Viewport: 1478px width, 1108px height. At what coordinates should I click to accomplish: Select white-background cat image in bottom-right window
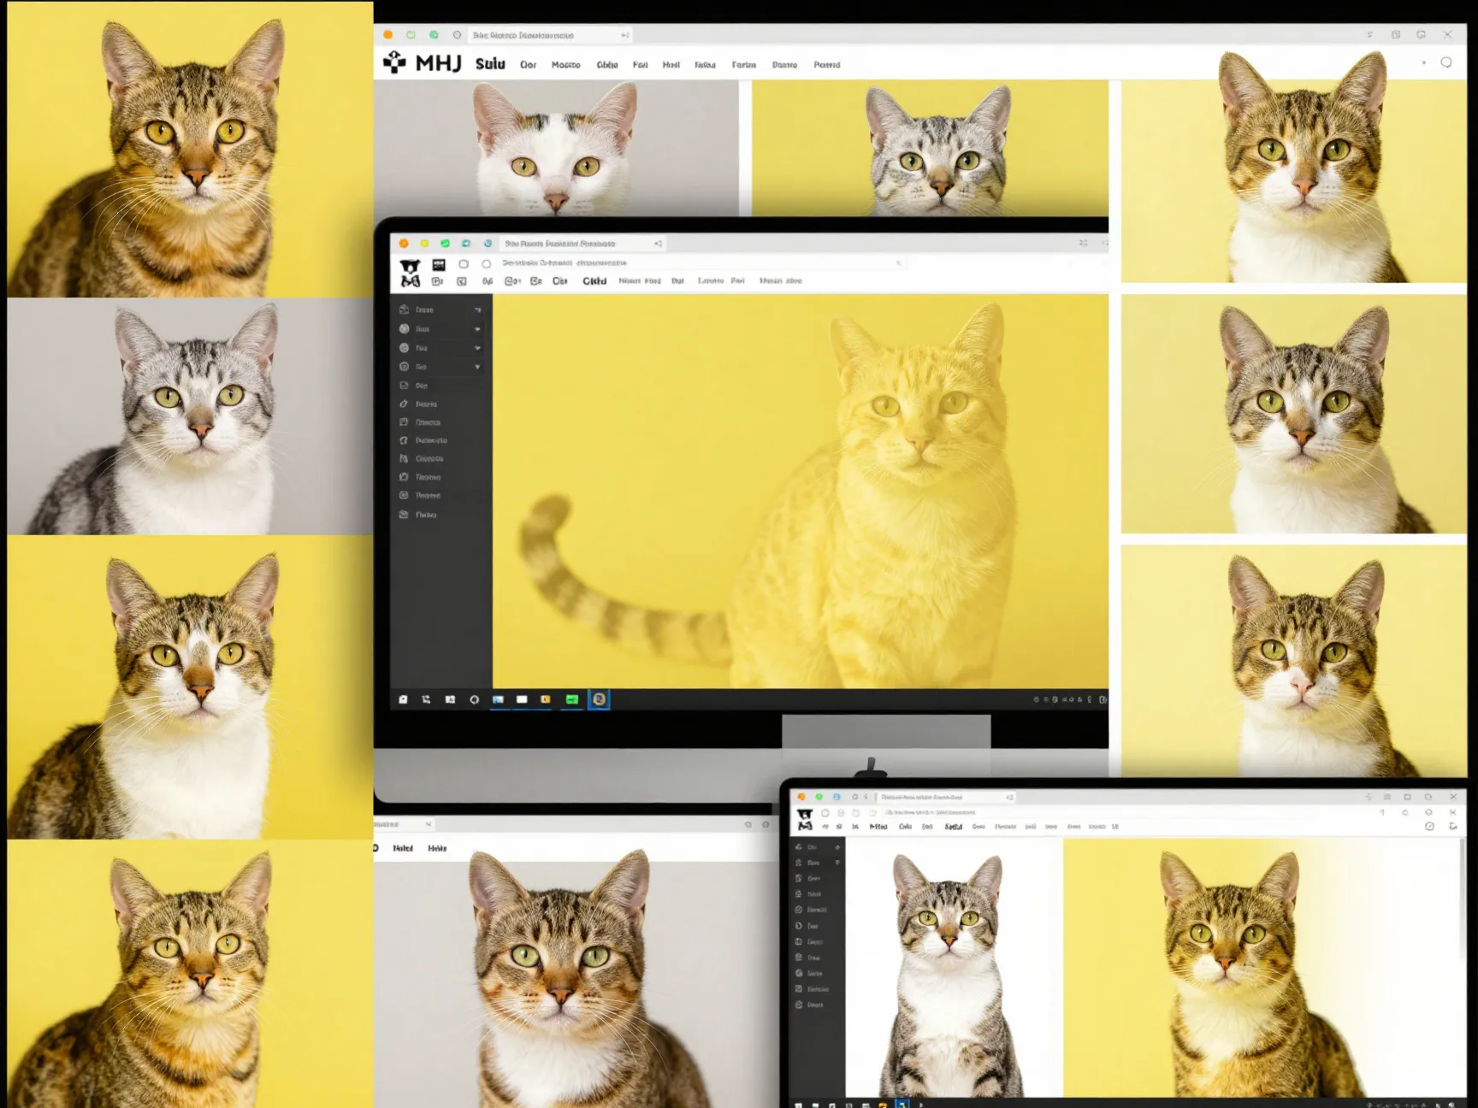(x=954, y=967)
